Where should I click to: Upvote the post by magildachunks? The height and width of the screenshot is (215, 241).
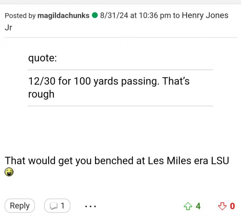click(x=188, y=206)
